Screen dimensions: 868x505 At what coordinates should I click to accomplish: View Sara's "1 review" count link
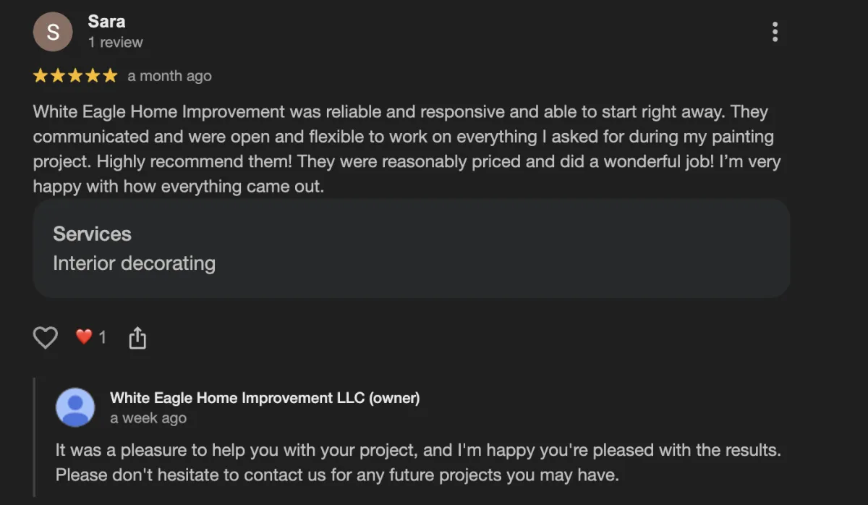(115, 43)
